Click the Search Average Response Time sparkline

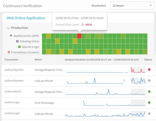[x=105, y=92]
